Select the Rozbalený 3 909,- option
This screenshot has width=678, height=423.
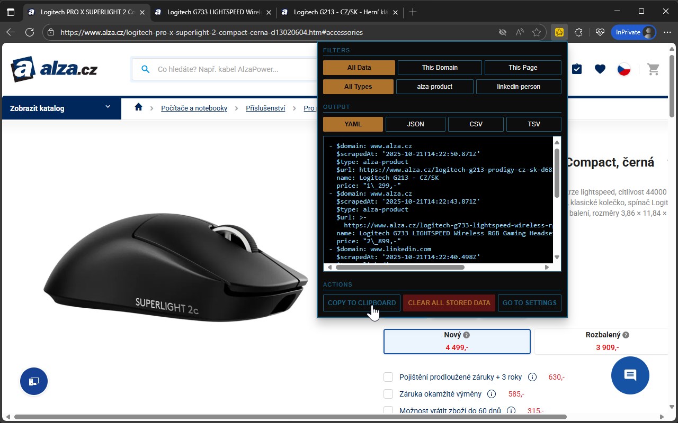[603, 342]
